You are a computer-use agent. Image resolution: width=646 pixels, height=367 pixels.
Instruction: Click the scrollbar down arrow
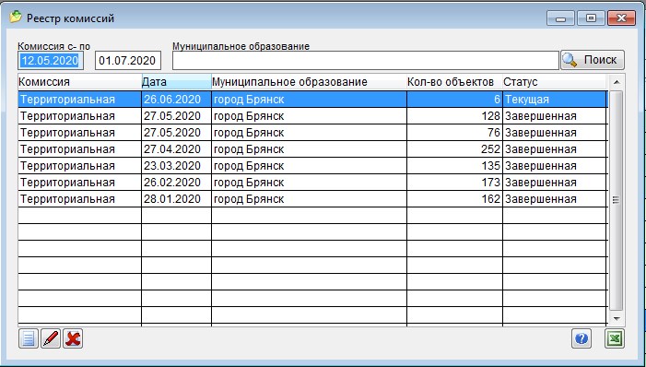(617, 318)
